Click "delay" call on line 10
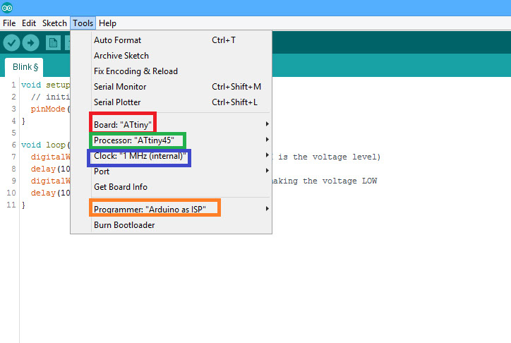This screenshot has width=511, height=343. (x=43, y=193)
